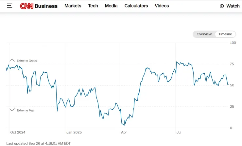
Task: Go to the Media section
Action: pyautogui.click(x=111, y=6)
